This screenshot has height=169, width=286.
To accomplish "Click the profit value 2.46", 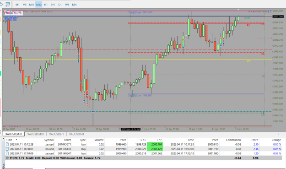I will click(x=256, y=149).
